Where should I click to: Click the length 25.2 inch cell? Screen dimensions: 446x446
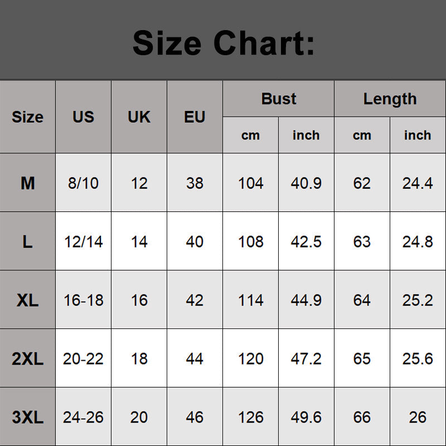coord(418,300)
